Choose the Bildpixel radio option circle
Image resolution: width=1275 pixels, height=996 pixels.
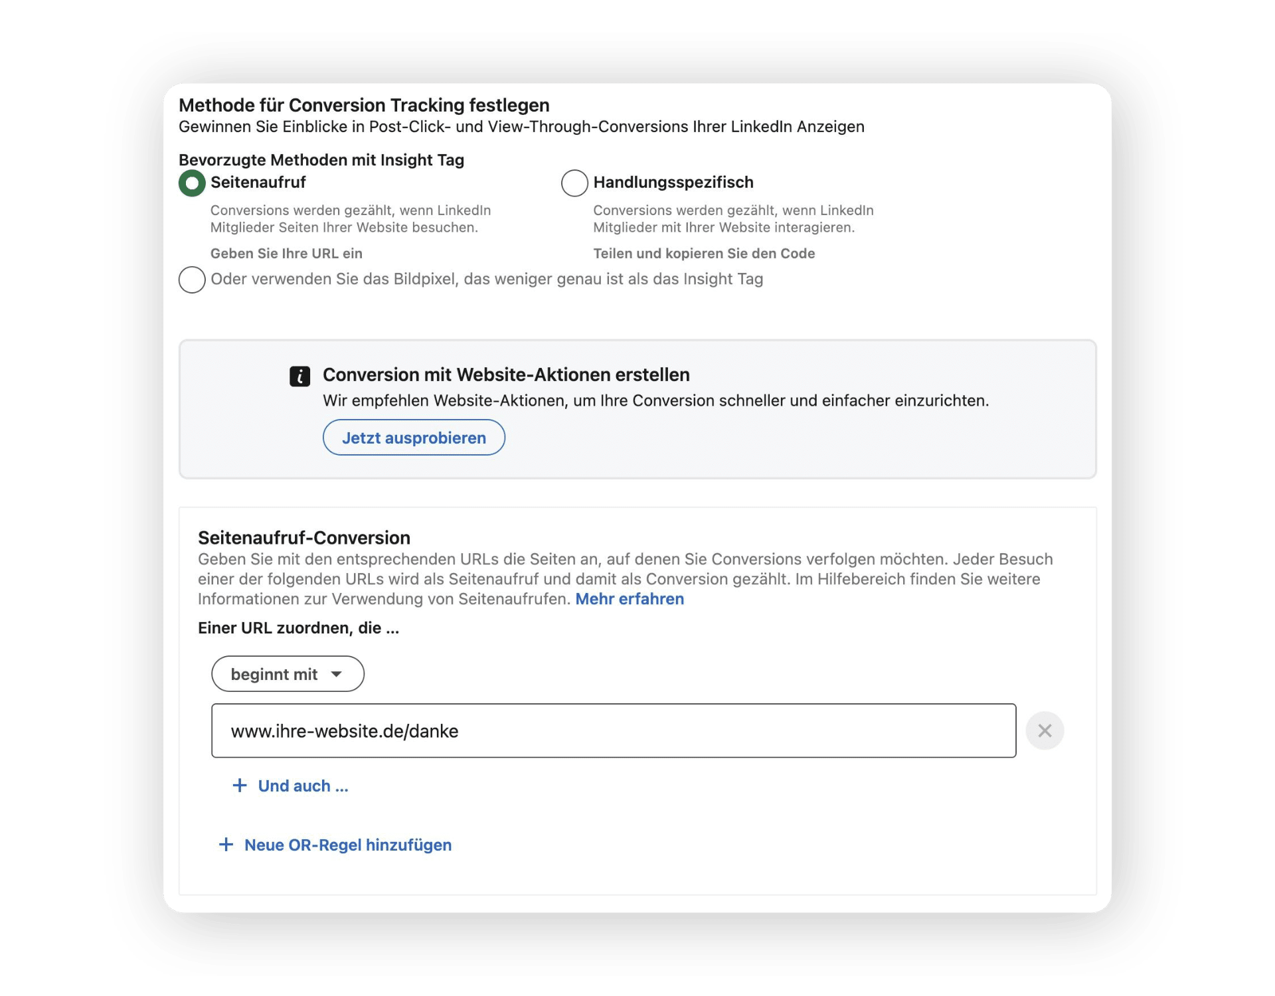coord(192,280)
